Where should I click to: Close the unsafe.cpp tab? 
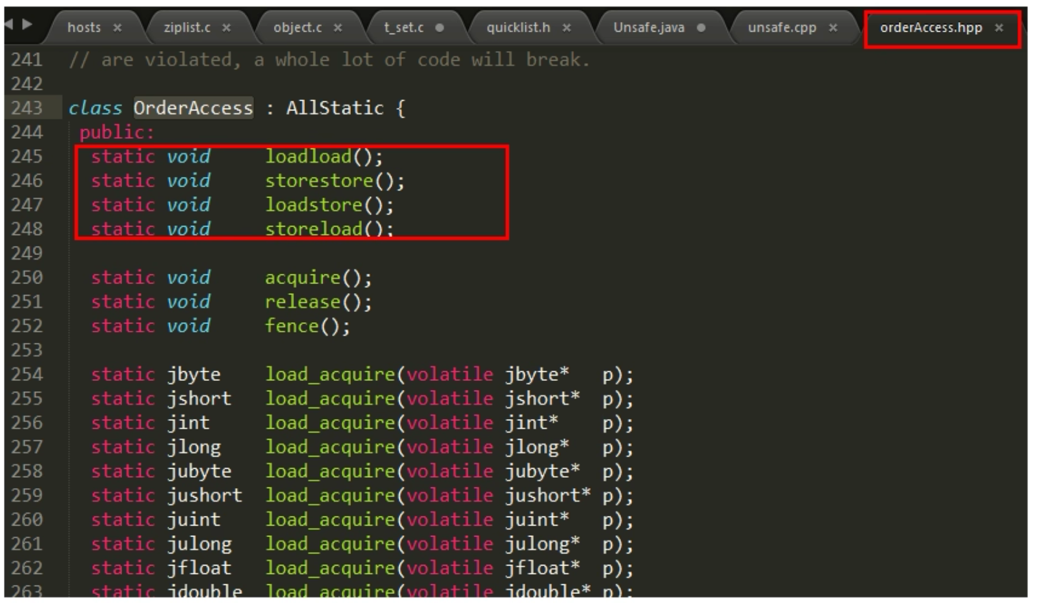tap(833, 28)
